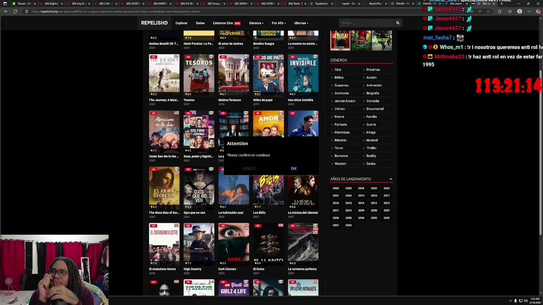The width and height of the screenshot is (543, 305).
Task: Open the taskbar clock
Action: point(535,300)
